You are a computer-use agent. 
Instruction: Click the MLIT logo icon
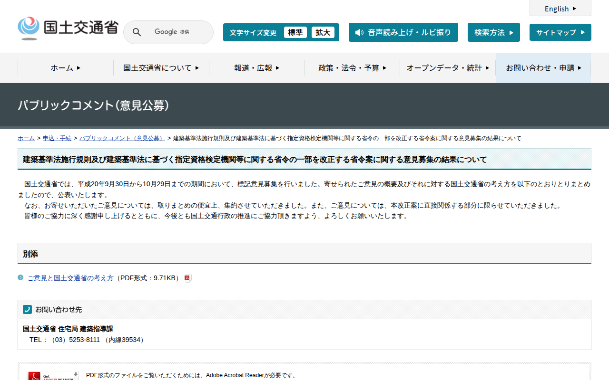(29, 28)
